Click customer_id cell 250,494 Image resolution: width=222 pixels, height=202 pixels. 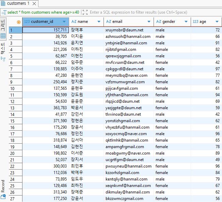pos(46,82)
